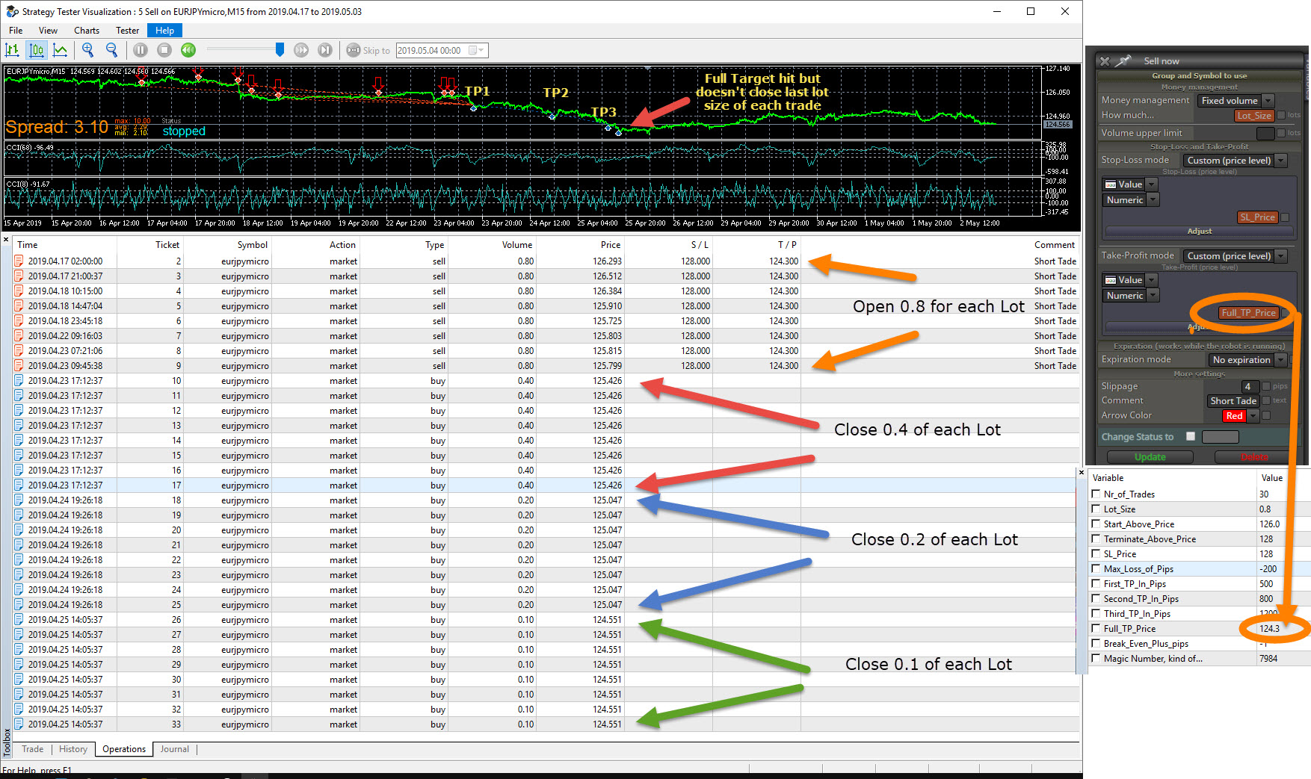The height and width of the screenshot is (779, 1311).
Task: Toggle Volume upper limit lots checkbox
Action: point(1281,133)
